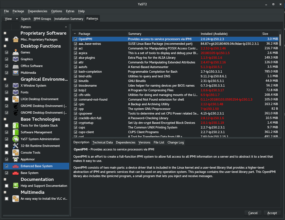Click the package list status column arrow
Screen dimensions: 285x220
tap(75, 34)
